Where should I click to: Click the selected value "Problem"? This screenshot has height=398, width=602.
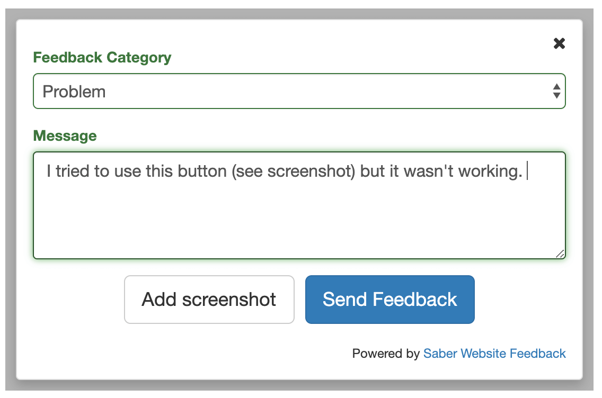coord(74,92)
